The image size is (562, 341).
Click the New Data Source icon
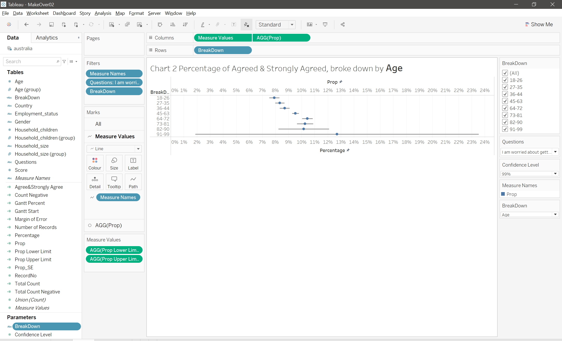(64, 24)
